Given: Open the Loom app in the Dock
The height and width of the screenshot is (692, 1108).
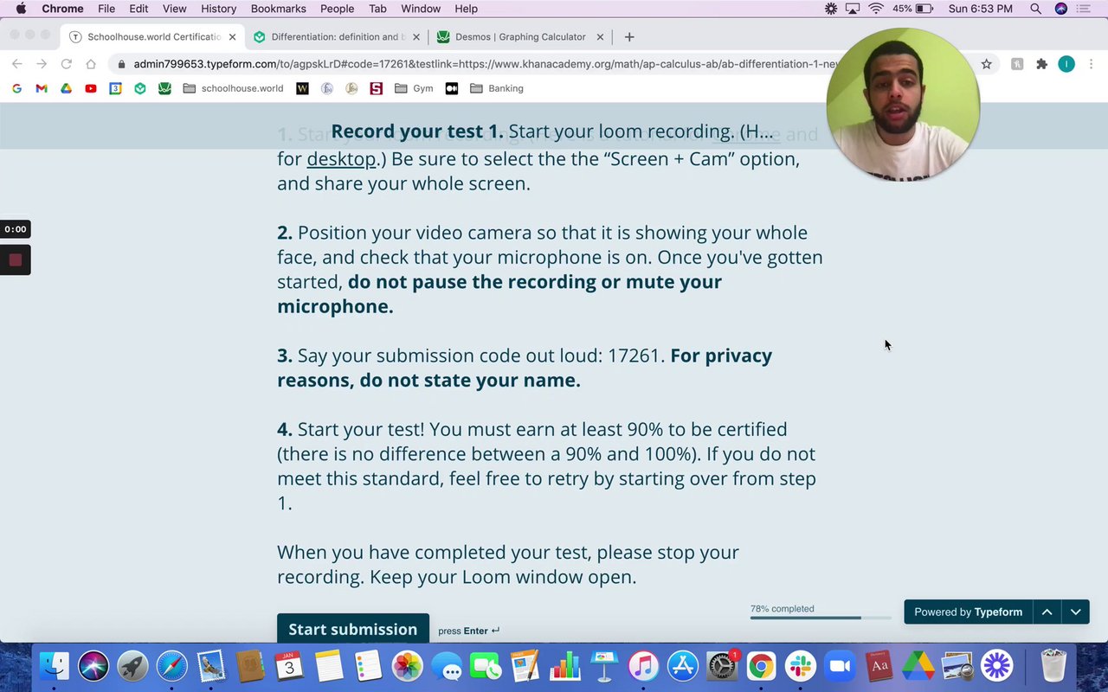Looking at the screenshot, I should point(997,666).
